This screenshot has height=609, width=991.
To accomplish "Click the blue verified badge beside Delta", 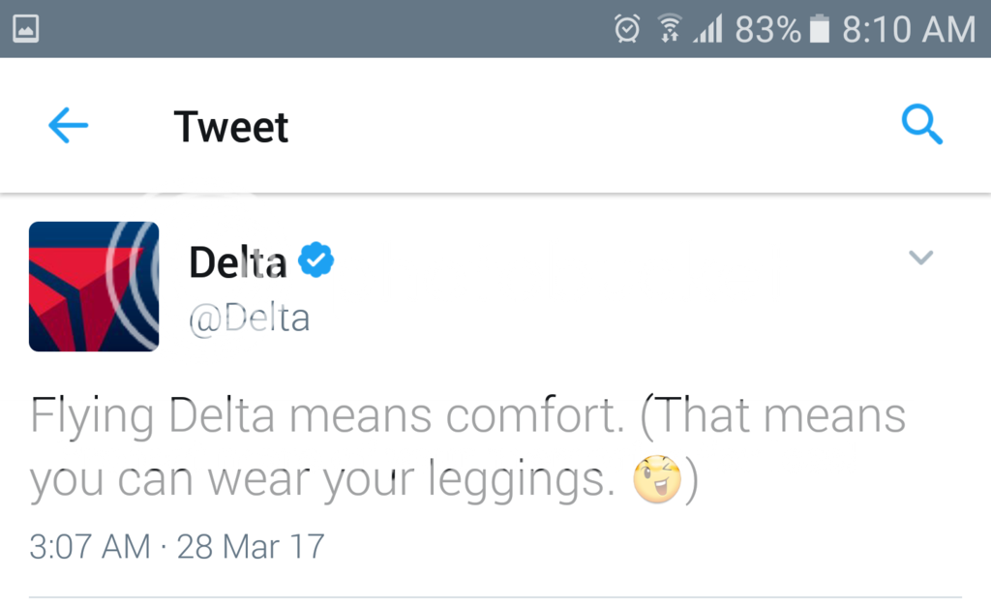I will [315, 260].
